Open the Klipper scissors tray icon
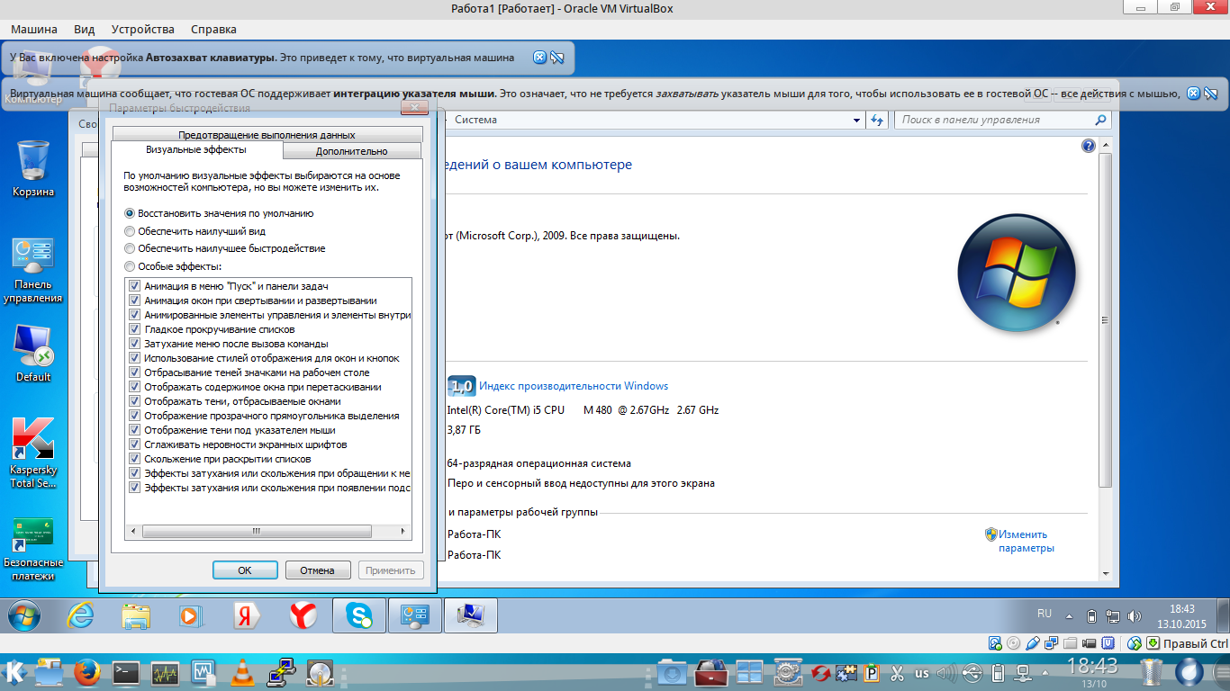The width and height of the screenshot is (1230, 691). [x=897, y=673]
